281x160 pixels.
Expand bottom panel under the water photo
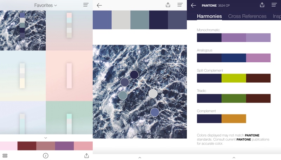(140, 158)
